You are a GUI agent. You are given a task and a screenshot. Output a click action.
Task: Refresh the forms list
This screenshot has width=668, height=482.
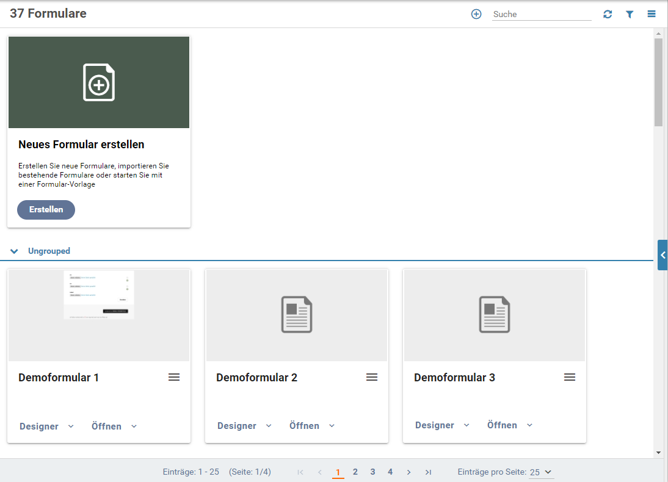point(608,14)
